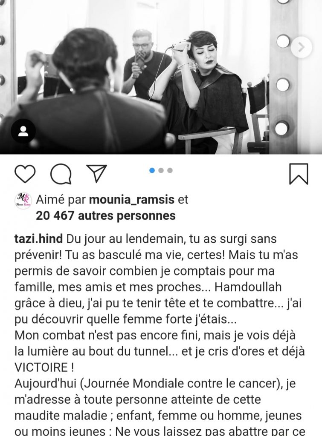Open tazi.hind profile from caption

click(x=38, y=239)
